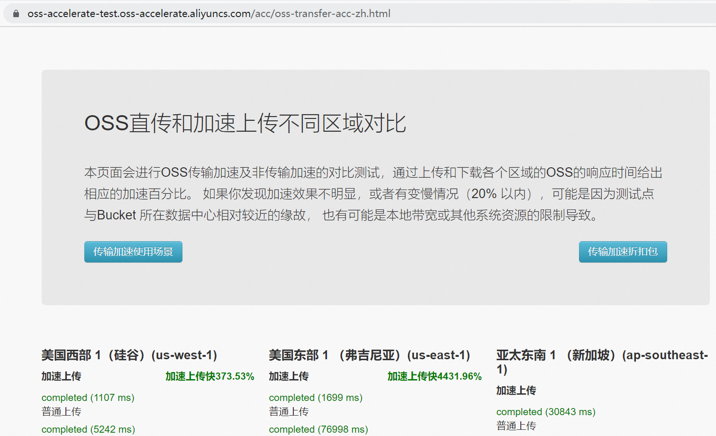Click the 加速上传 label under us-west-1
This screenshot has height=436, width=716.
pos(61,376)
